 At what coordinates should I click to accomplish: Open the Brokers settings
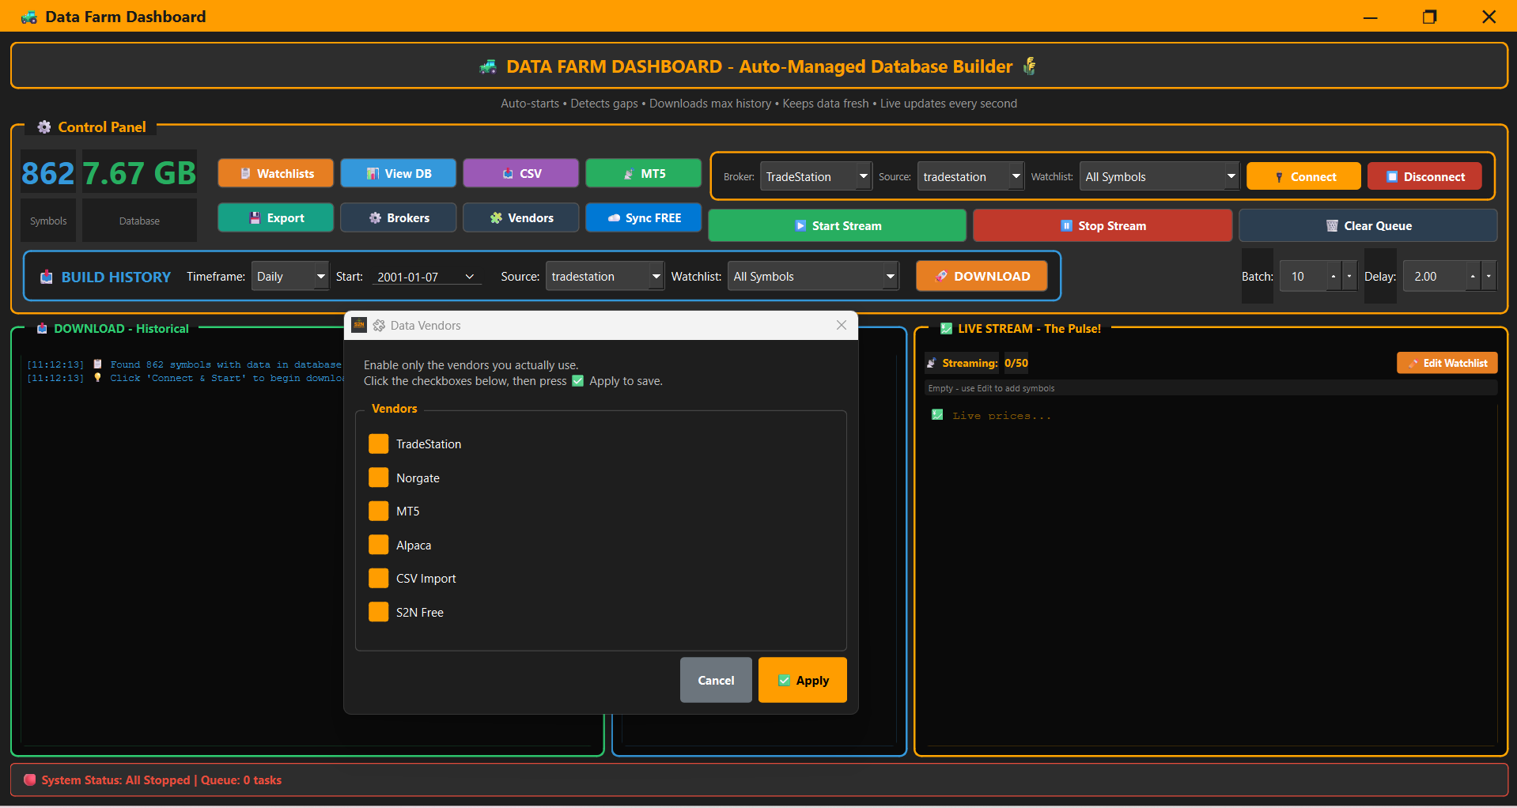[x=398, y=217]
